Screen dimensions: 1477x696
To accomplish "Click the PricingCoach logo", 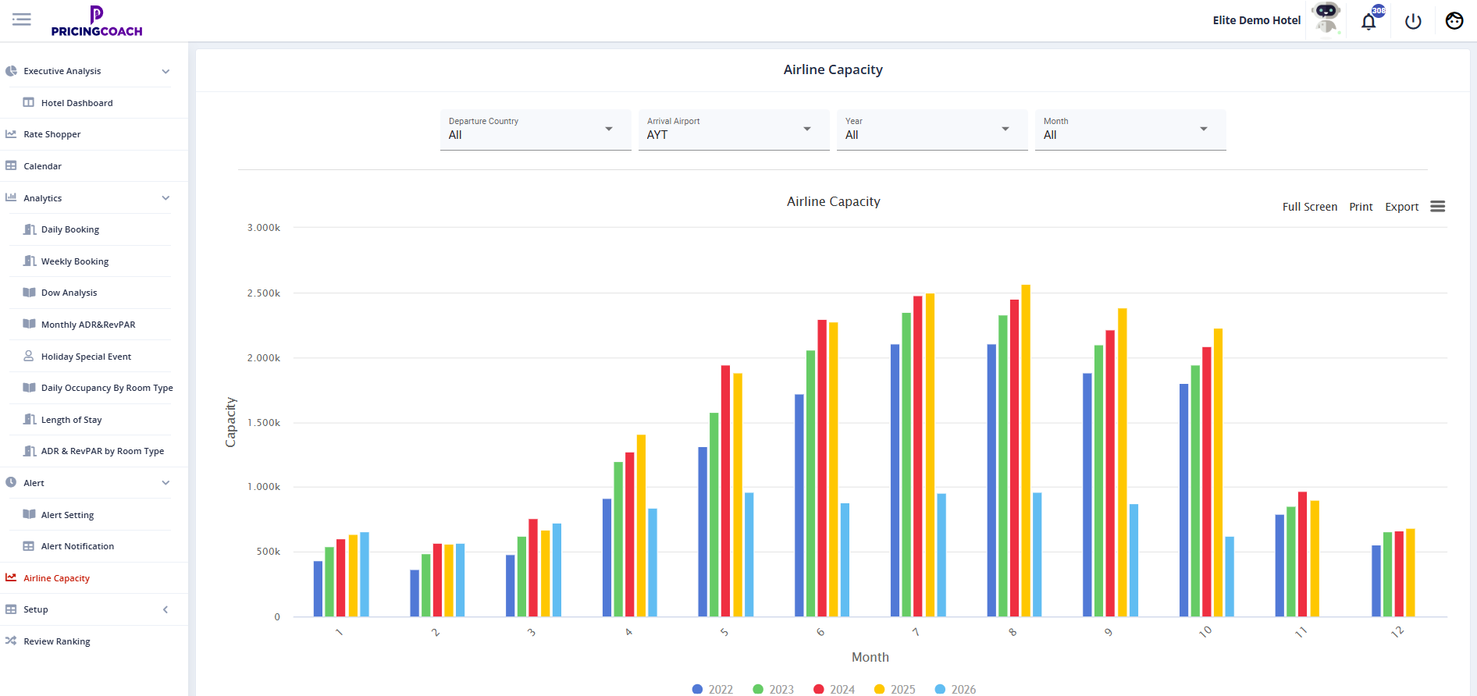I will [x=97, y=21].
